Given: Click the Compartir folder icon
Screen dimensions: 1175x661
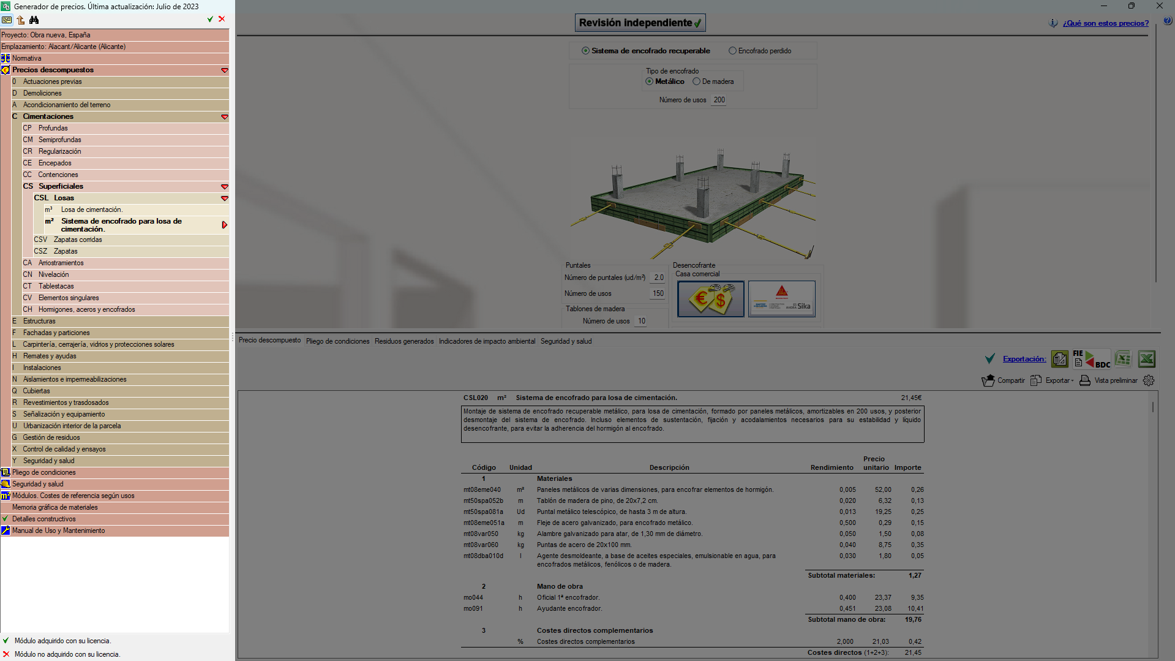Looking at the screenshot, I should point(988,380).
